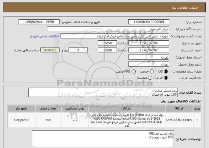The image size is (209, 148).
Task: Click the product name cell with RISO KAGAKU
Action: coord(127,120)
